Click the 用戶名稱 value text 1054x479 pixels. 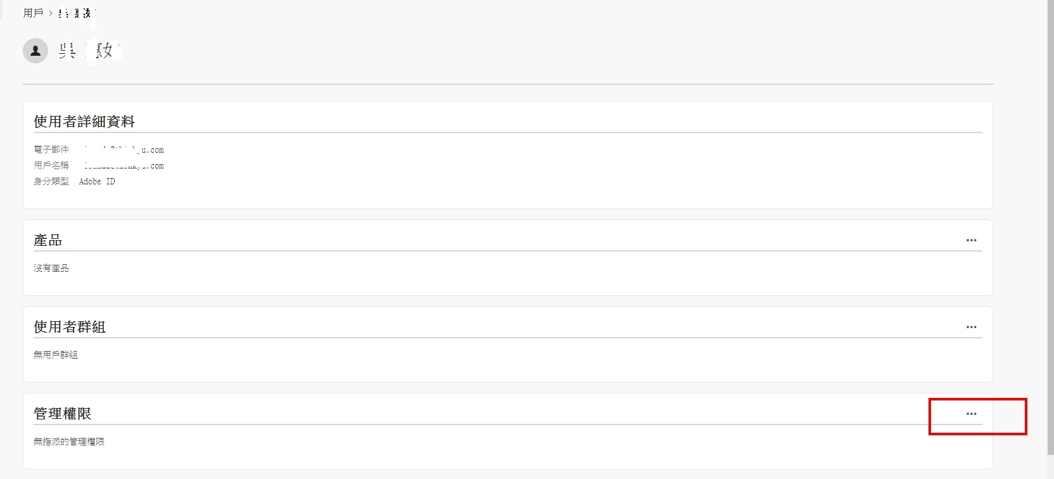pos(124,166)
